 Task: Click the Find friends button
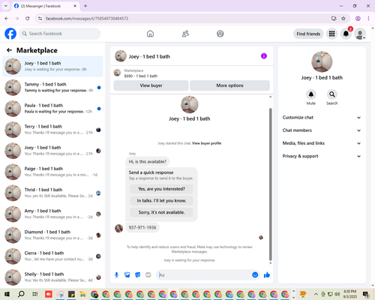coord(308,34)
